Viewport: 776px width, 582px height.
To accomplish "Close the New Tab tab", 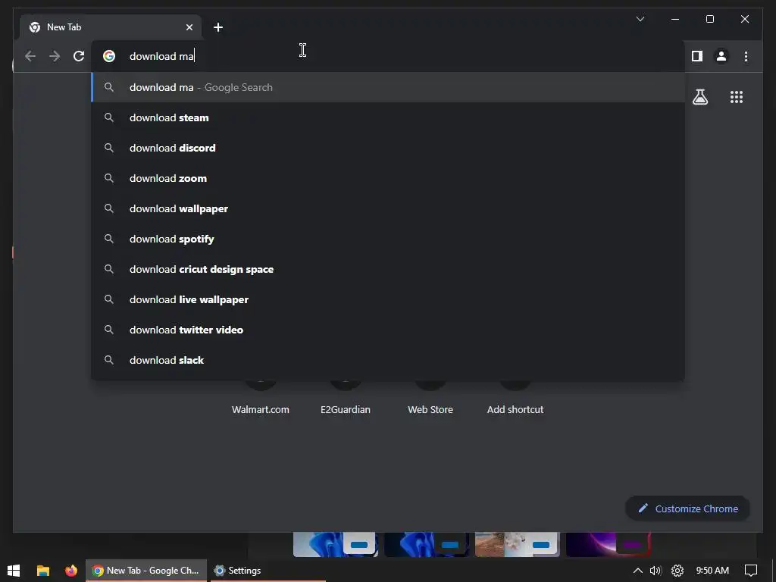I will 189,27.
